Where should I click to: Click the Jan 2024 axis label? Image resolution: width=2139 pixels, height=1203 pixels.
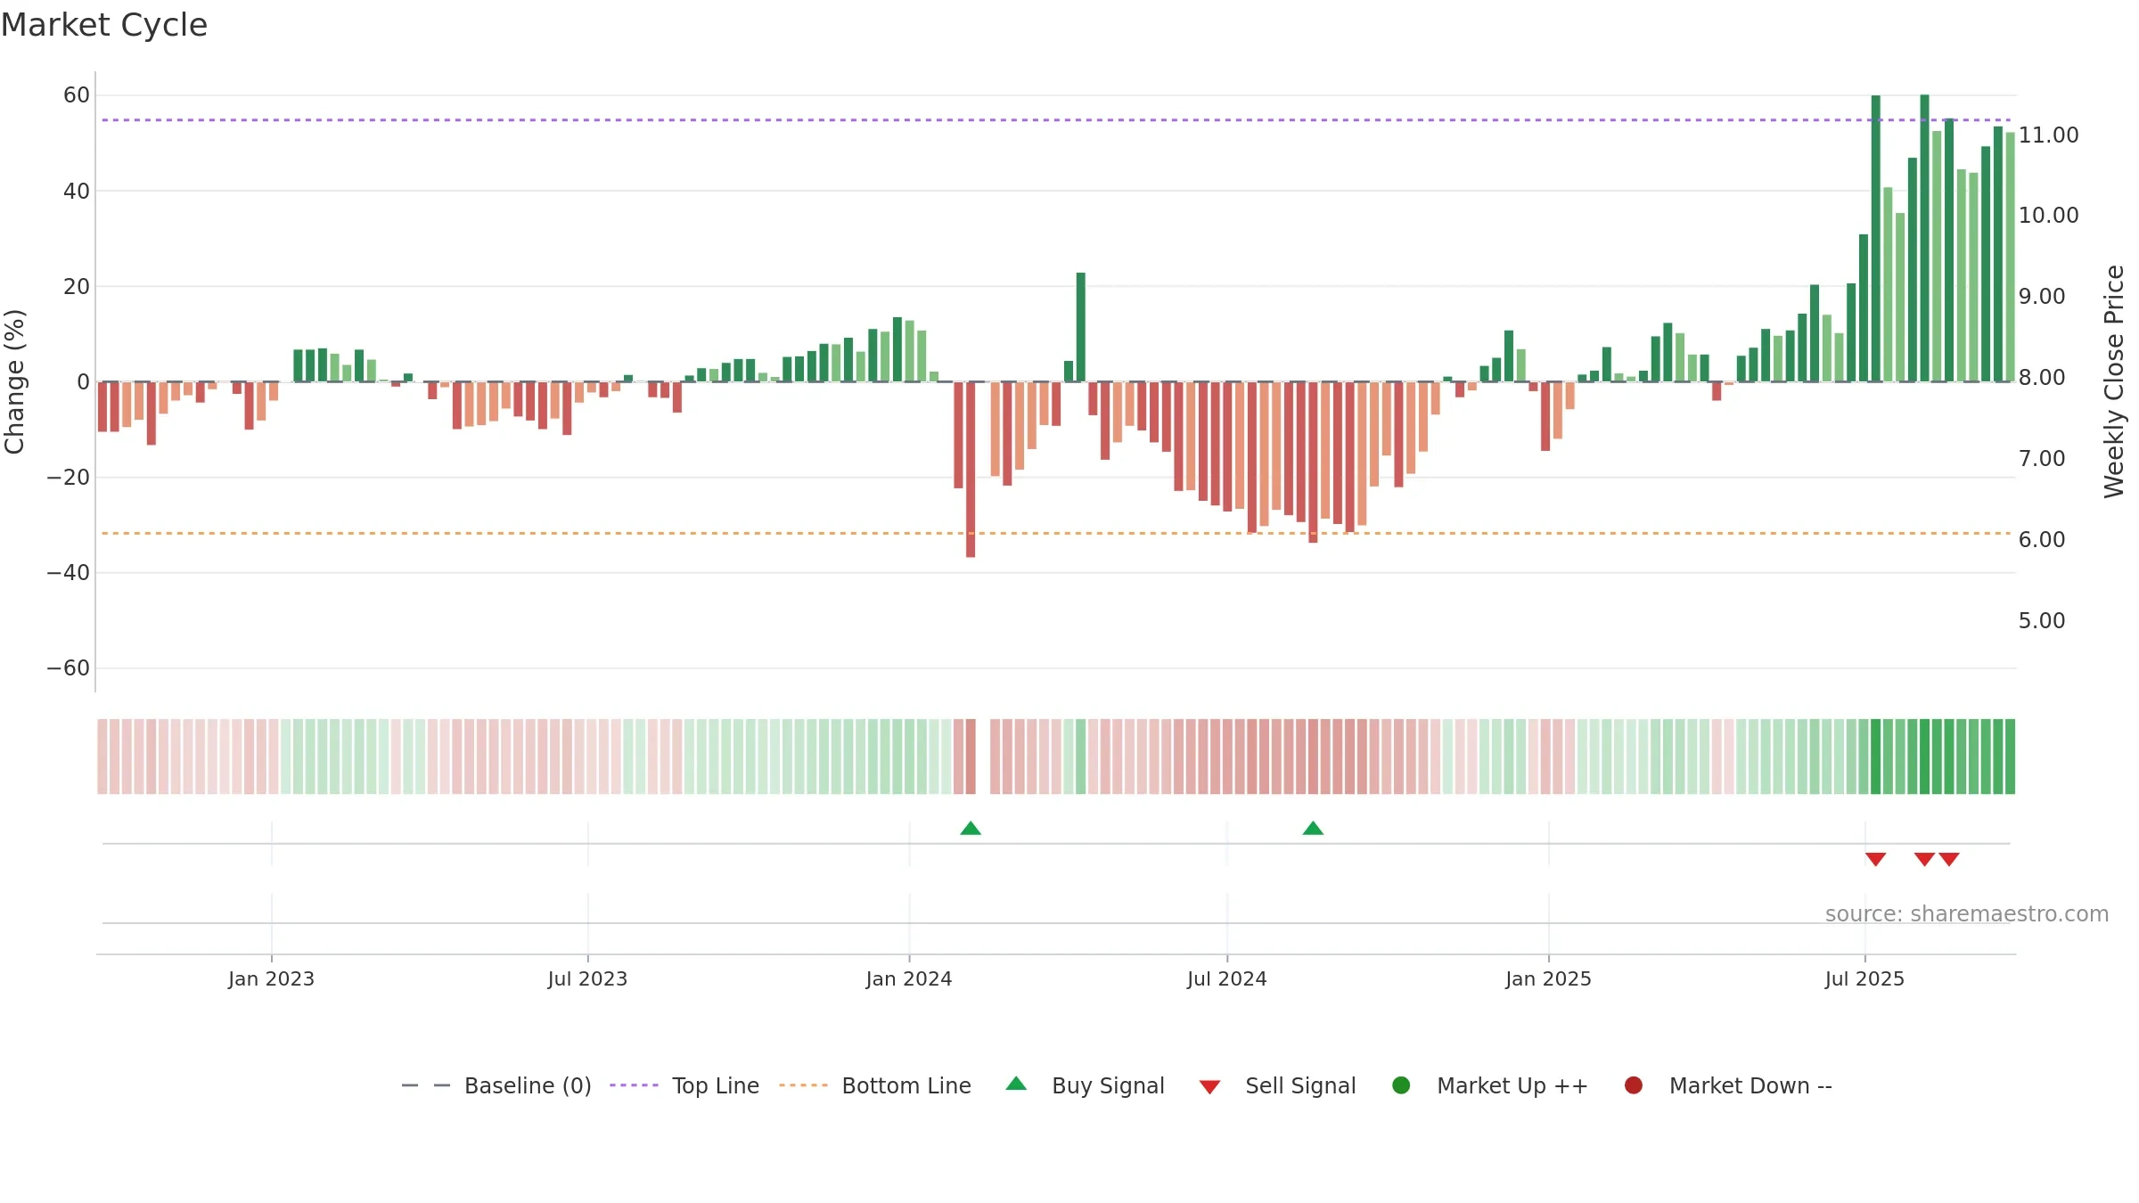[909, 979]
